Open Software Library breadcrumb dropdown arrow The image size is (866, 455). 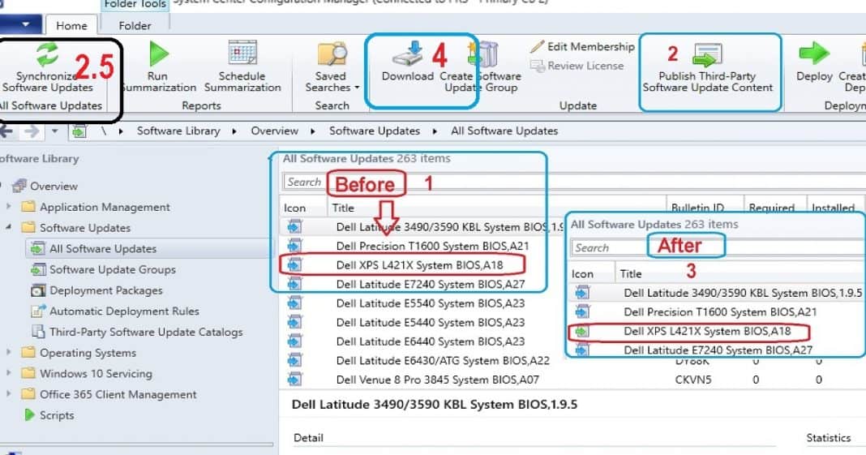[234, 131]
